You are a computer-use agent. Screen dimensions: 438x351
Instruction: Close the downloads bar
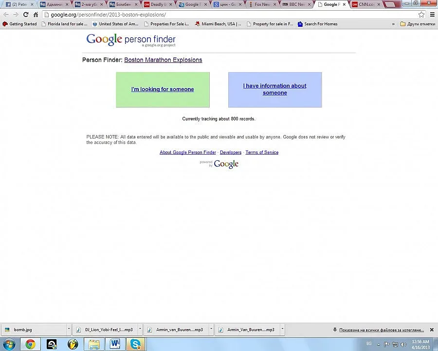(x=431, y=330)
